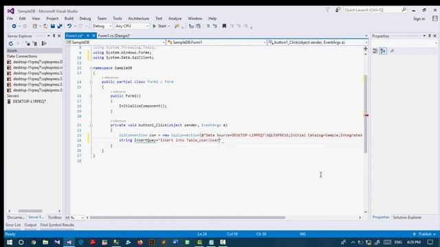
Task: Open the Tools menu
Action: pos(118,19)
